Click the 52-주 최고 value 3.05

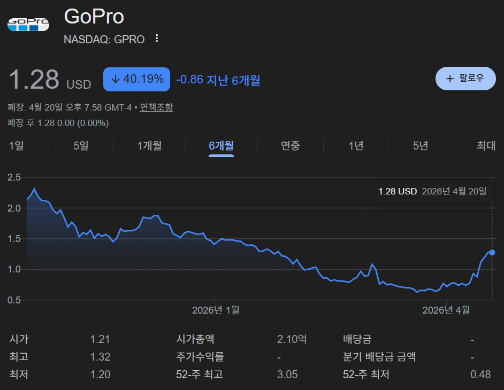point(287,375)
